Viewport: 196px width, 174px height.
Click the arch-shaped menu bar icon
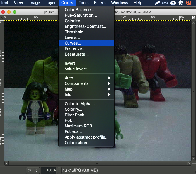click(x=165, y=3)
